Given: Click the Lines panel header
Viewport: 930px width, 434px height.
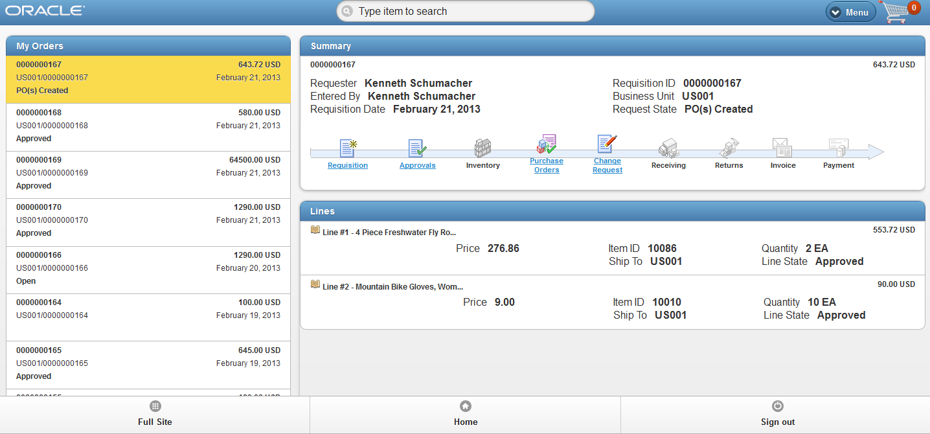Looking at the screenshot, I should [x=612, y=211].
